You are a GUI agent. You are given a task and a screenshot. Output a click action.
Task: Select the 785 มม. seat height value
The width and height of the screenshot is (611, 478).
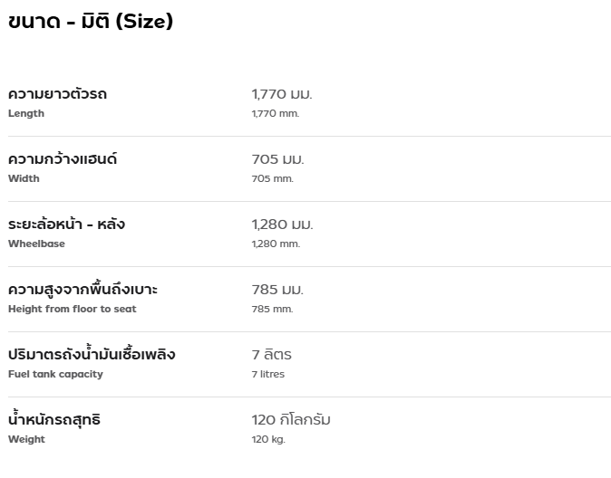click(277, 289)
